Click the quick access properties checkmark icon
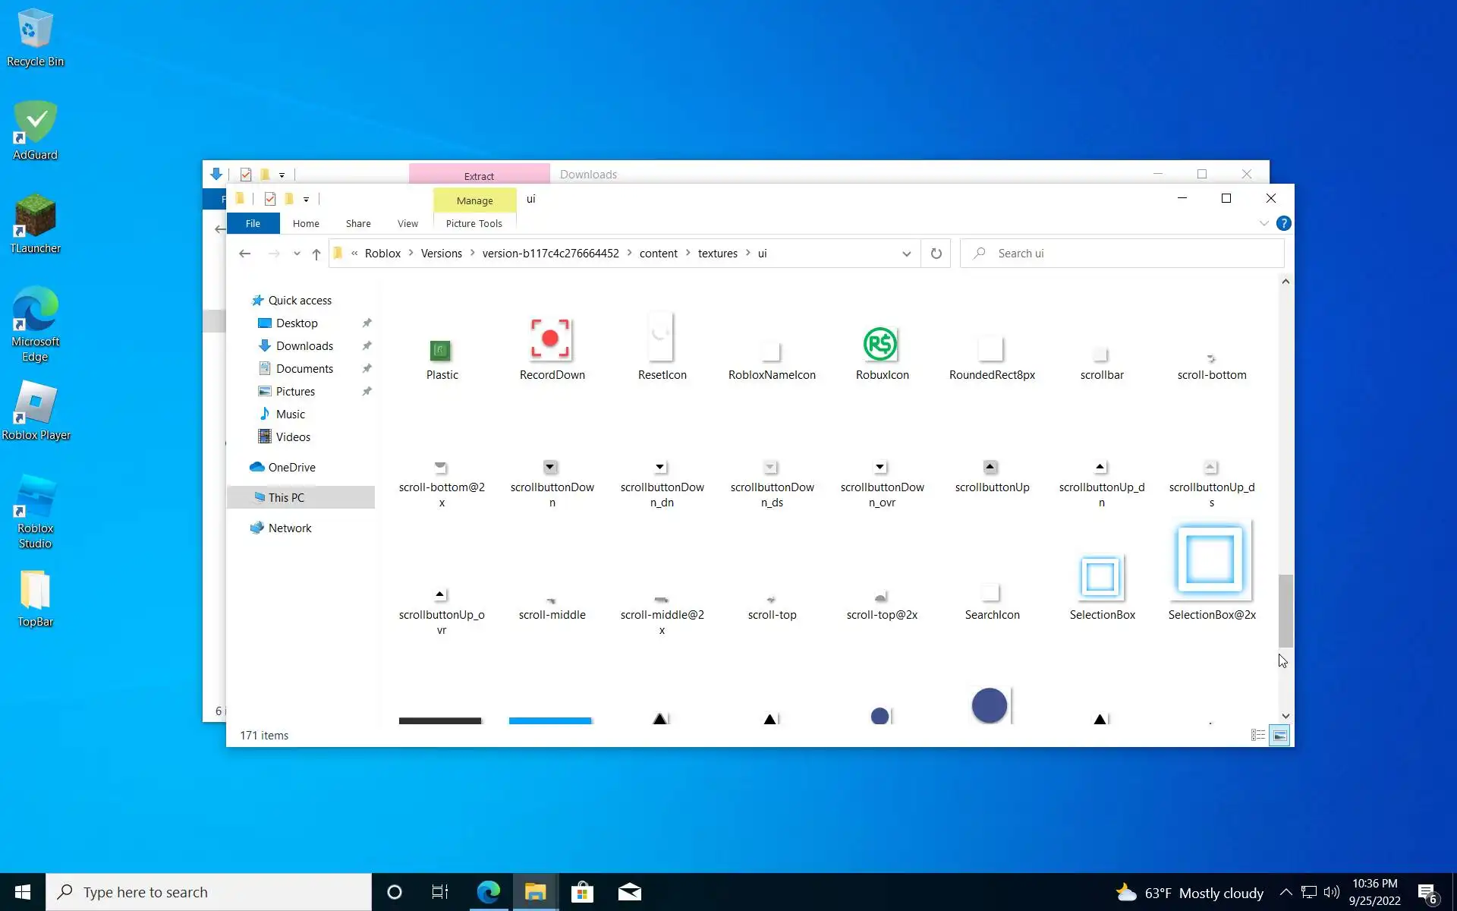This screenshot has width=1457, height=911. tap(270, 199)
